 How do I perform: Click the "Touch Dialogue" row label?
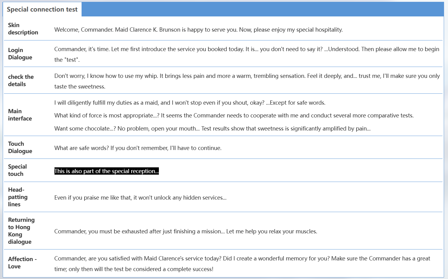pos(20,147)
